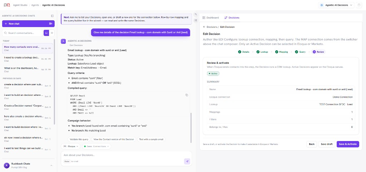Viewport: 366px width, 172px height.
Task: Collapse the chats sidebar panel icon
Action: point(52,16)
